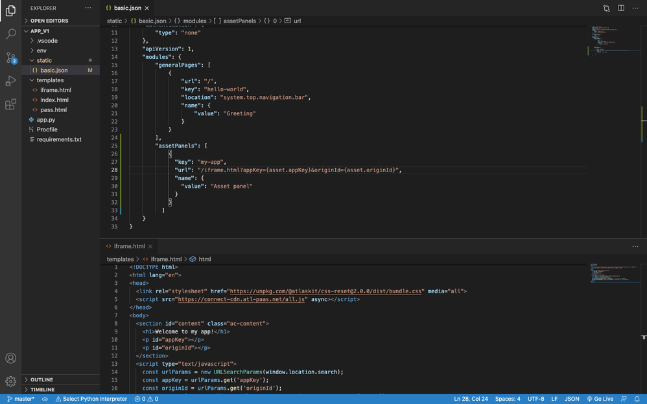Open the Accounts icon in the Activity Bar

point(10,358)
